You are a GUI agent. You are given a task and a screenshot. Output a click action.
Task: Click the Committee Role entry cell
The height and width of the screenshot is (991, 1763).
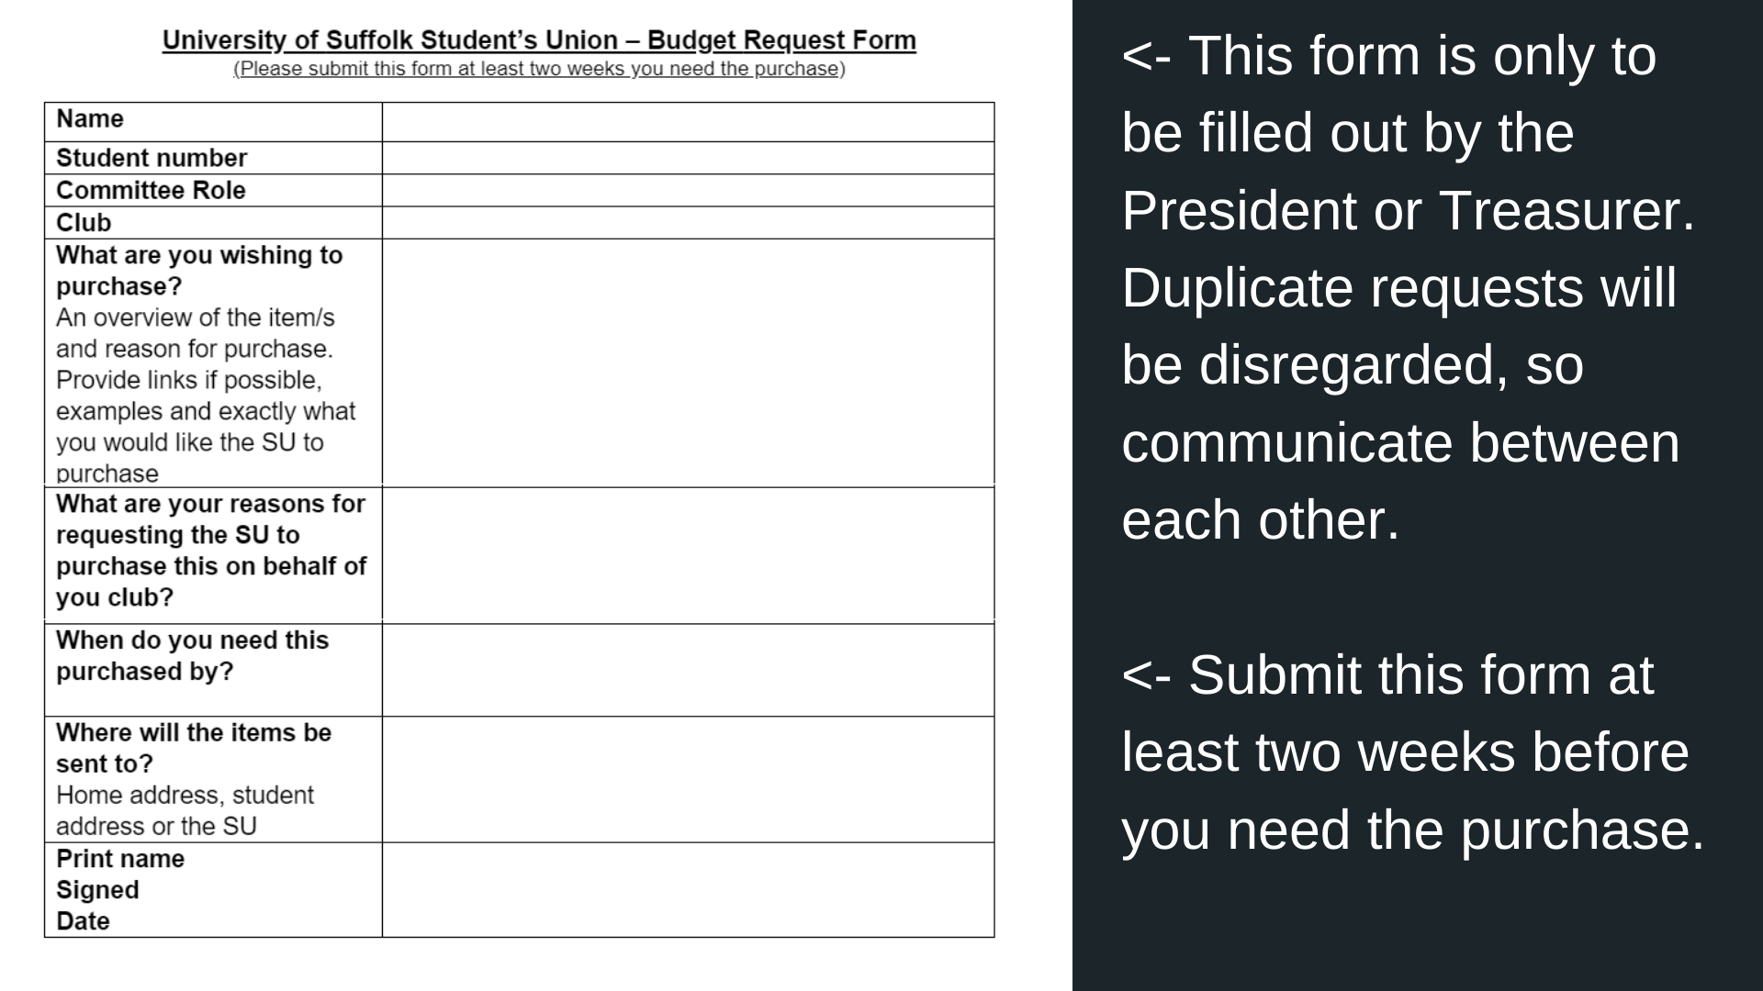pyautogui.click(x=688, y=190)
